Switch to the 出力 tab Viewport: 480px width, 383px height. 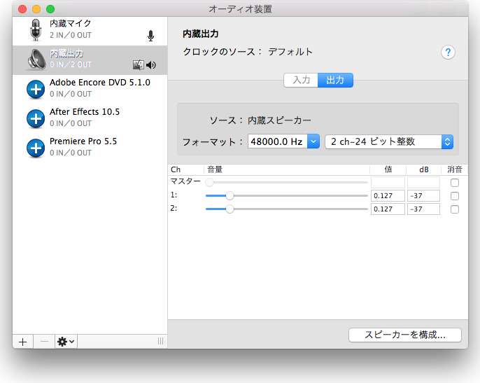336,81
